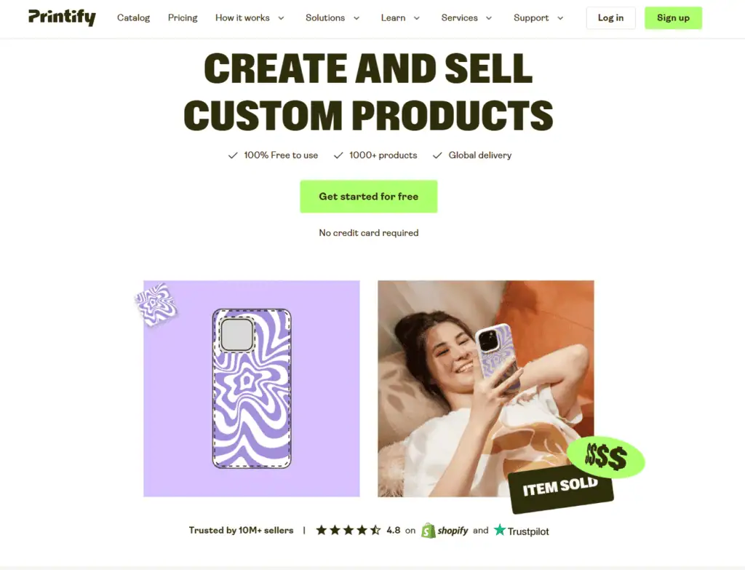Open the Solutions dropdown chevron
Screen dimensions: 745x570
[356, 18]
